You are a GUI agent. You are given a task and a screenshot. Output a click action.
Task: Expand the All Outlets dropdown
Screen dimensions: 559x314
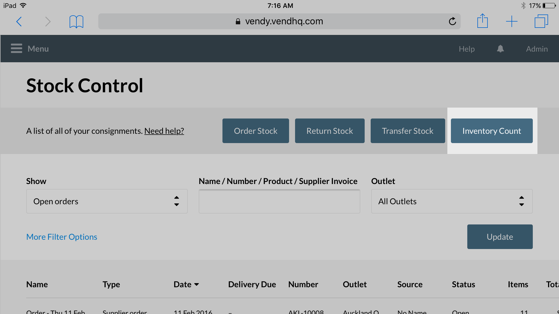[x=452, y=201]
